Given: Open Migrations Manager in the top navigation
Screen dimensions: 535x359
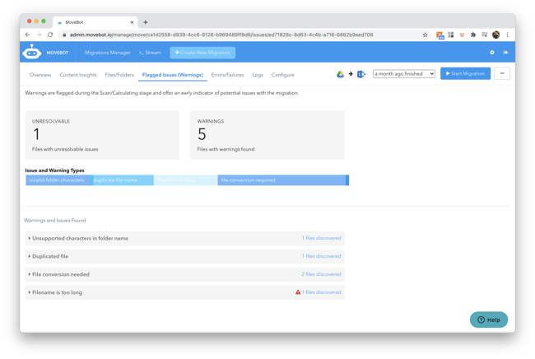Looking at the screenshot, I should click(107, 53).
